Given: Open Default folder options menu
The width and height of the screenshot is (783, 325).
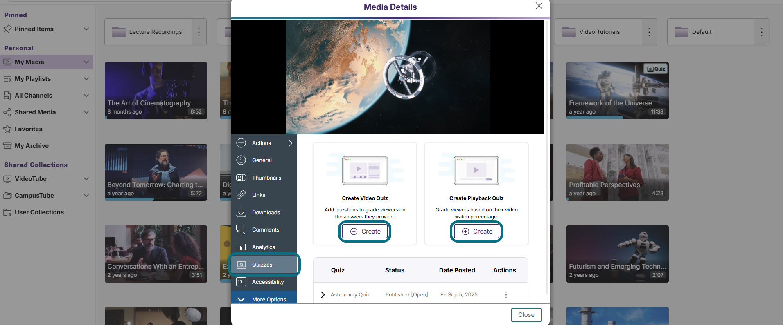Looking at the screenshot, I should tap(762, 32).
